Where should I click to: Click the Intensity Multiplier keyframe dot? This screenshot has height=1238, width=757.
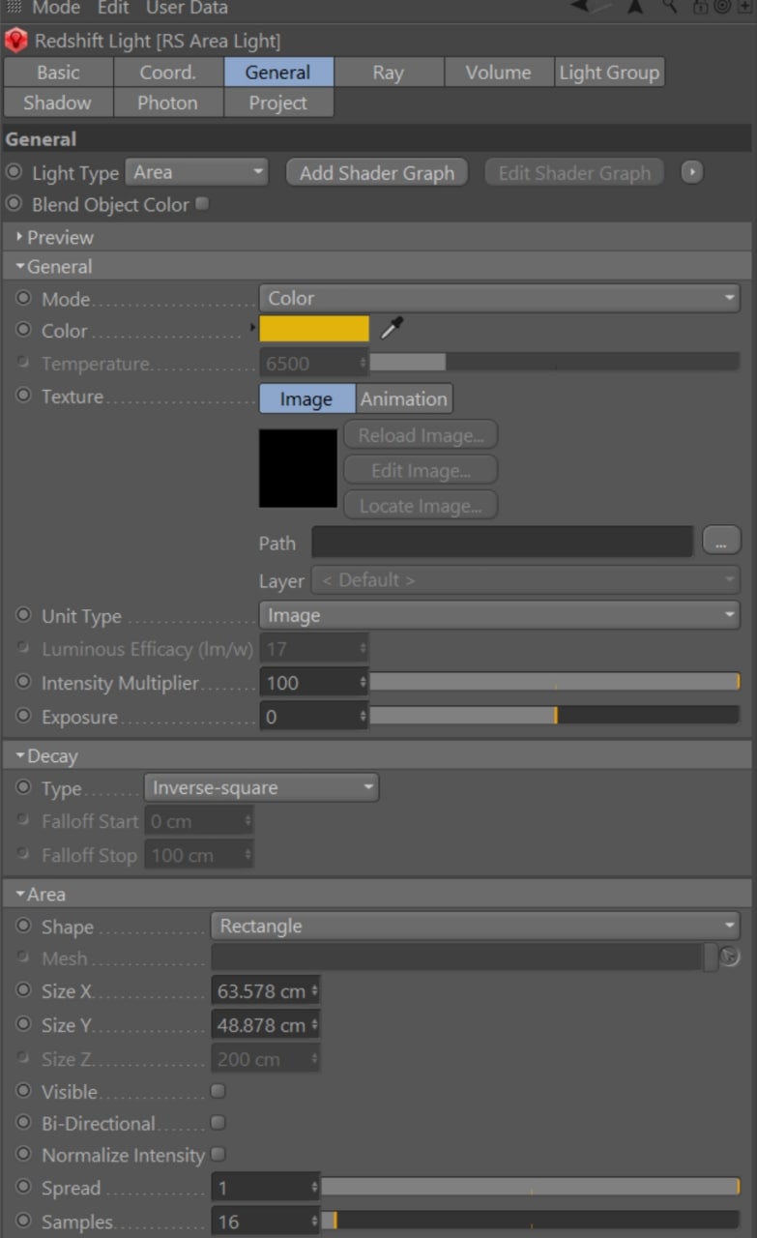tap(23, 682)
